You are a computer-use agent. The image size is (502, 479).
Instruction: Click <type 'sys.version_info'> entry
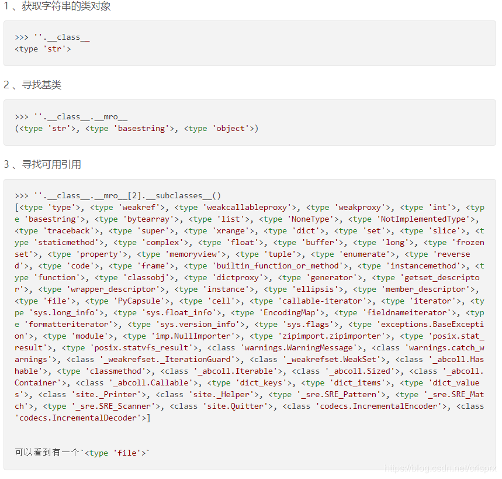pos(186,324)
